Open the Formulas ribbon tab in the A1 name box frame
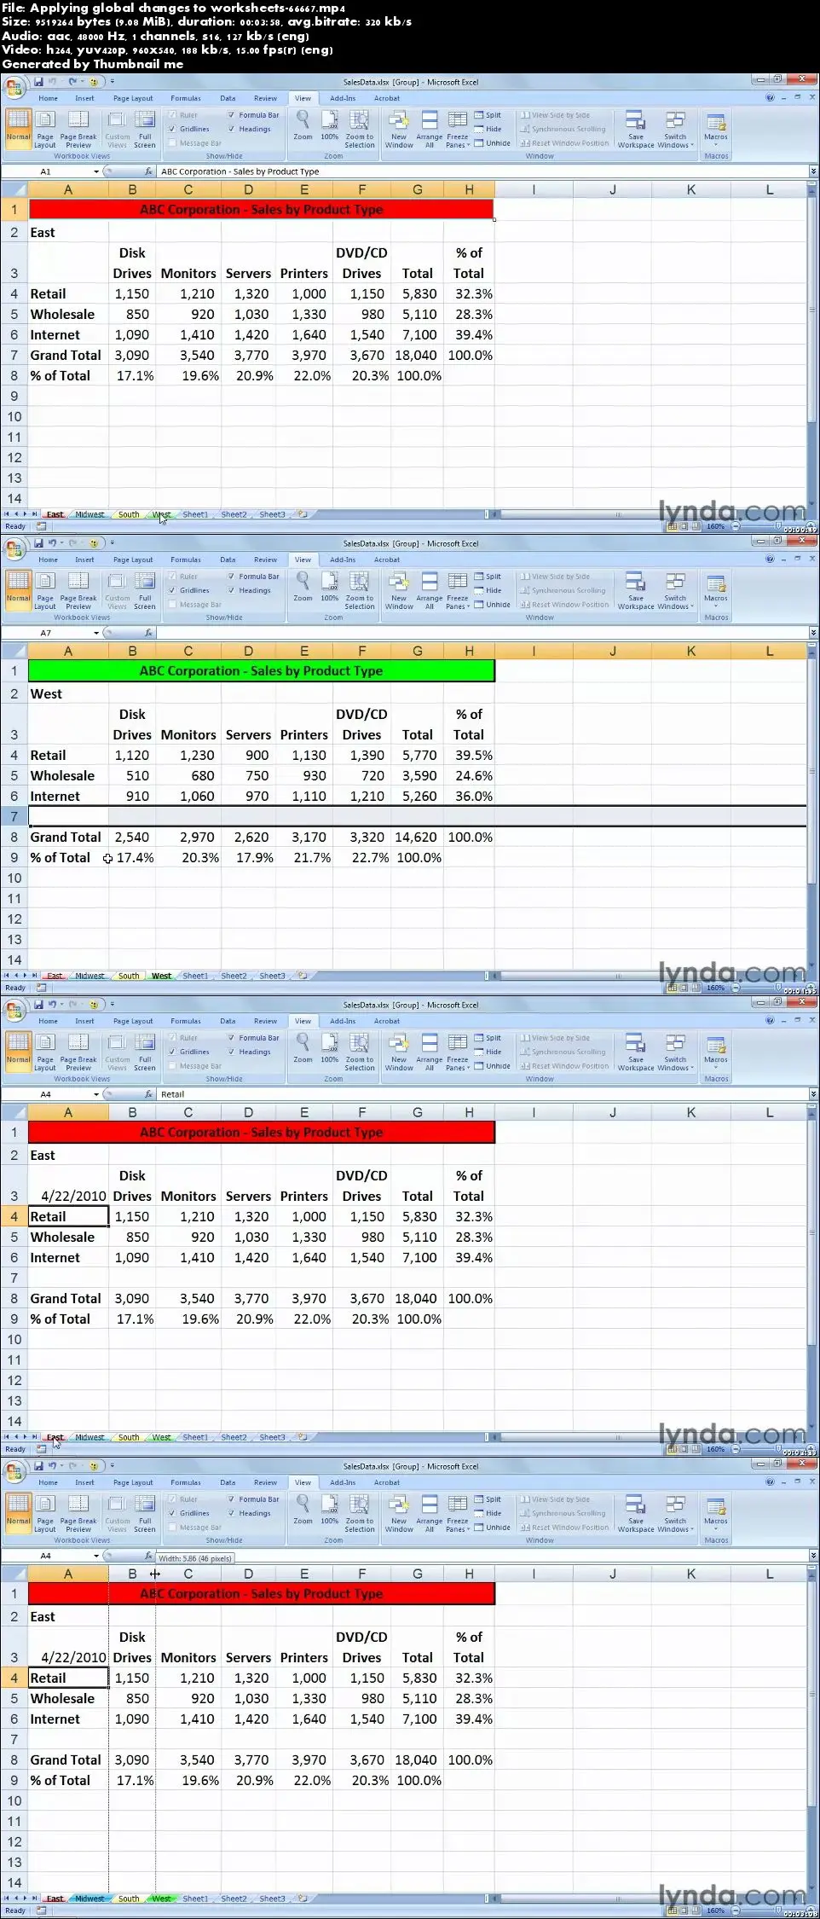 pyautogui.click(x=185, y=99)
